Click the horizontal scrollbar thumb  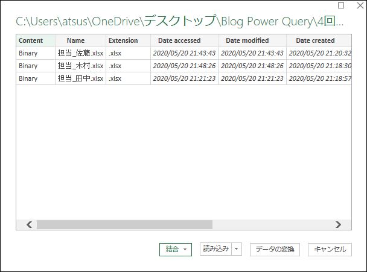click(x=124, y=224)
